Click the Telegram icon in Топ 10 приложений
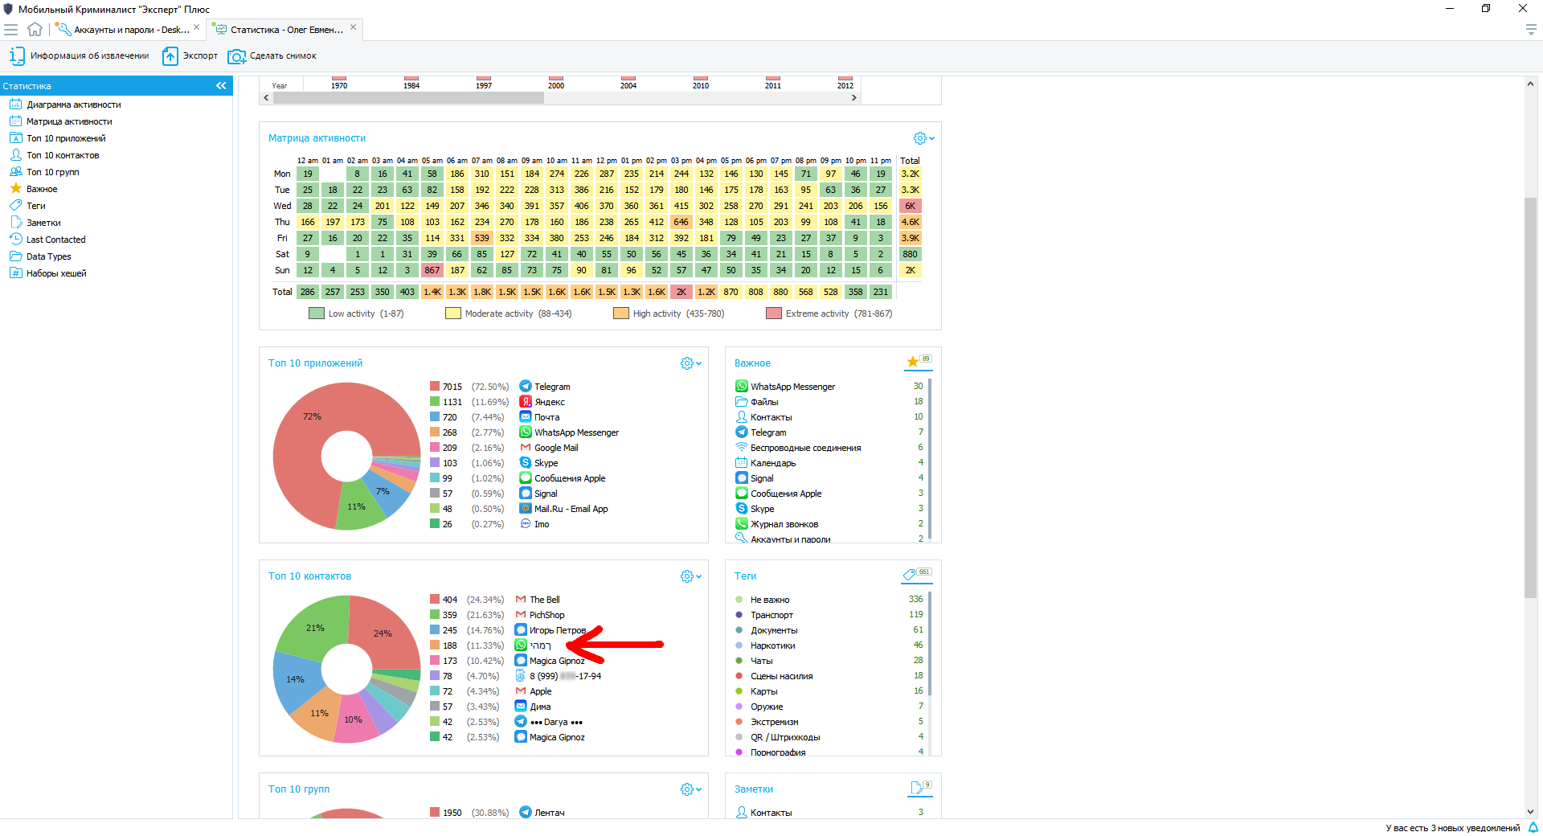 [x=526, y=387]
